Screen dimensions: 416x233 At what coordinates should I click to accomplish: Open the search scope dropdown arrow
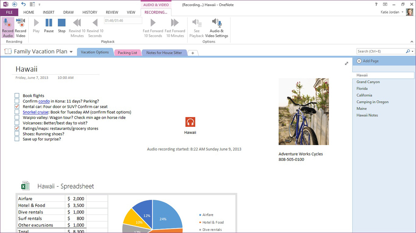(413, 51)
